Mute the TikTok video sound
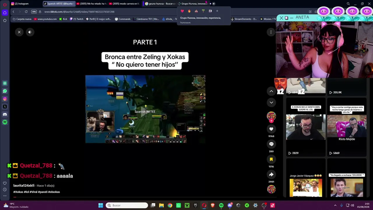The height and width of the screenshot is (210, 373). click(x=30, y=32)
